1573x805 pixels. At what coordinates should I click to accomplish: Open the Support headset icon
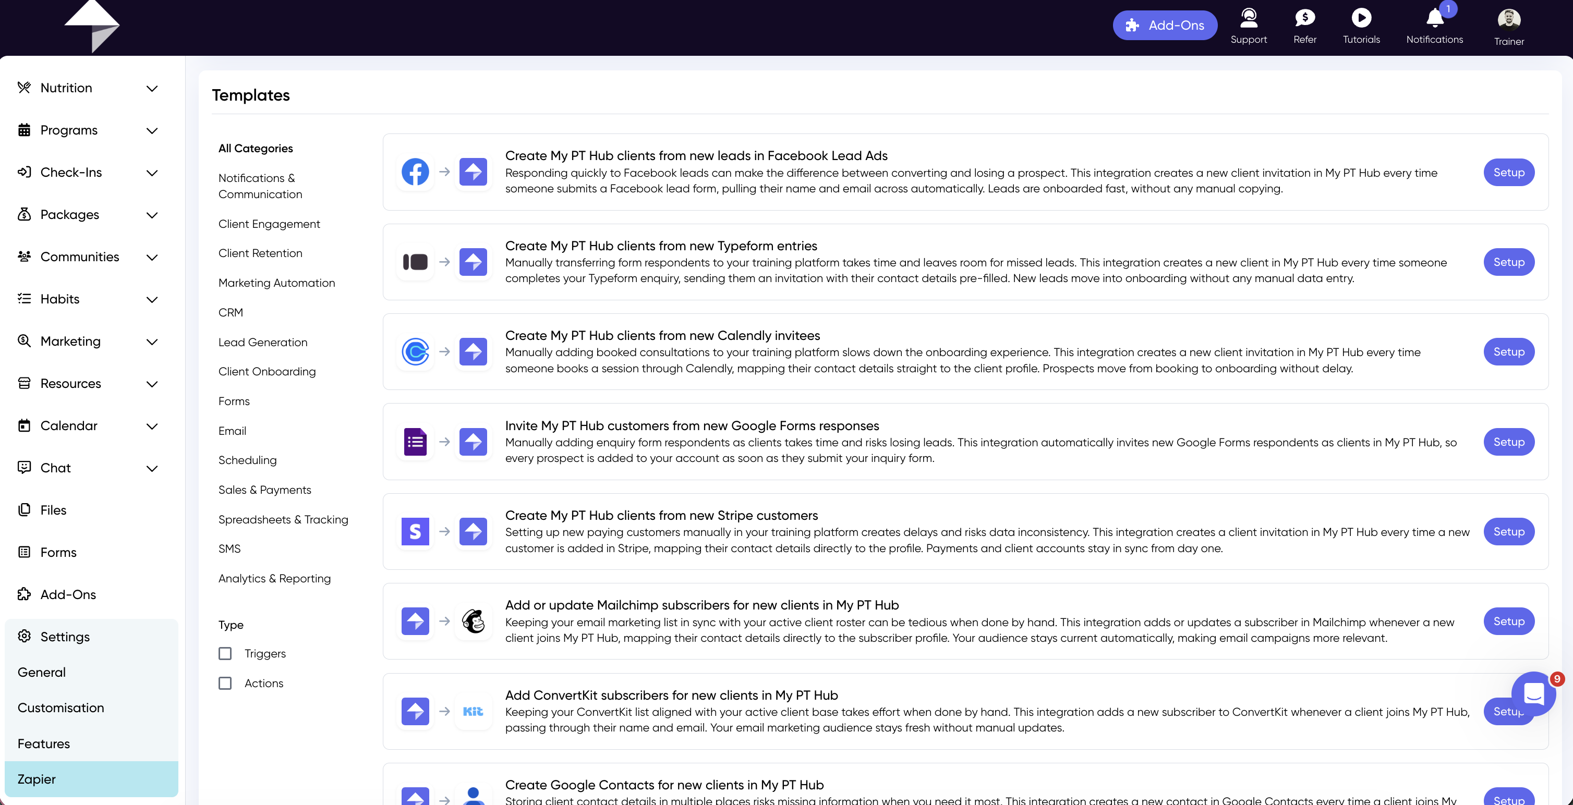point(1249,18)
